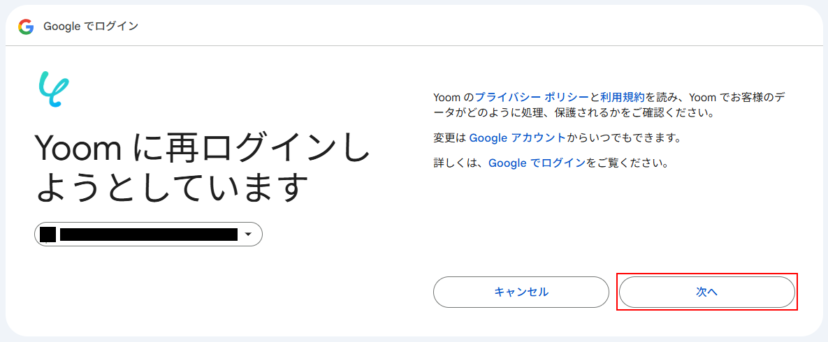The height and width of the screenshot is (342, 828).
Task: Click the text "詳しくは、"
Action: coord(460,163)
